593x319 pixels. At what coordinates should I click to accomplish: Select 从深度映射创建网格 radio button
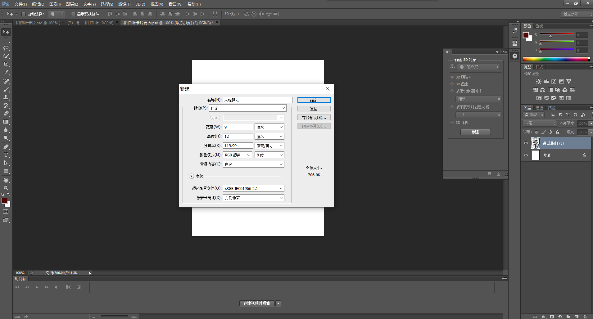(x=452, y=107)
